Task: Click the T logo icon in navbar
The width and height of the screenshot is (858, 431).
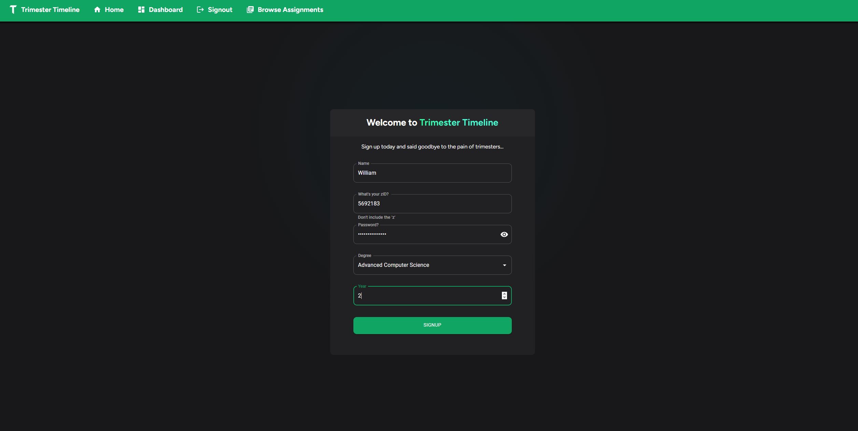Action: 13,10
